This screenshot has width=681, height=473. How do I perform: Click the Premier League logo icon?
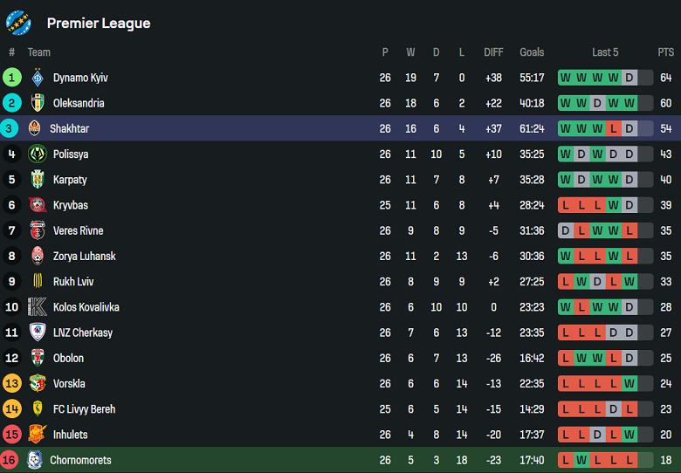[x=18, y=23]
